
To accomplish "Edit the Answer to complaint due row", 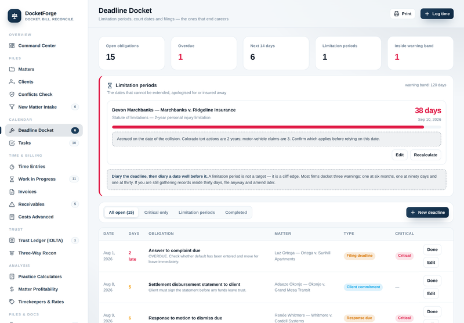I will [x=431, y=263].
